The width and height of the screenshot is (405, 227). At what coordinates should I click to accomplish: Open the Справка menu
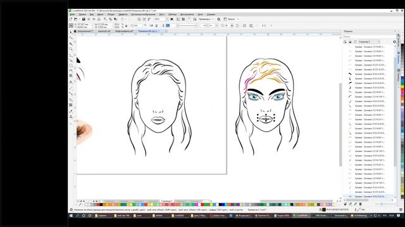pyautogui.click(x=211, y=15)
